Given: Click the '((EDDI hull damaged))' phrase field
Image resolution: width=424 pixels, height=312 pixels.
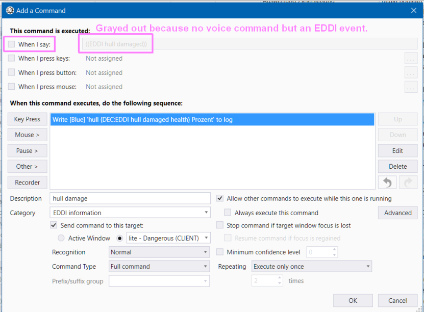Looking at the screenshot, I should tap(250, 44).
